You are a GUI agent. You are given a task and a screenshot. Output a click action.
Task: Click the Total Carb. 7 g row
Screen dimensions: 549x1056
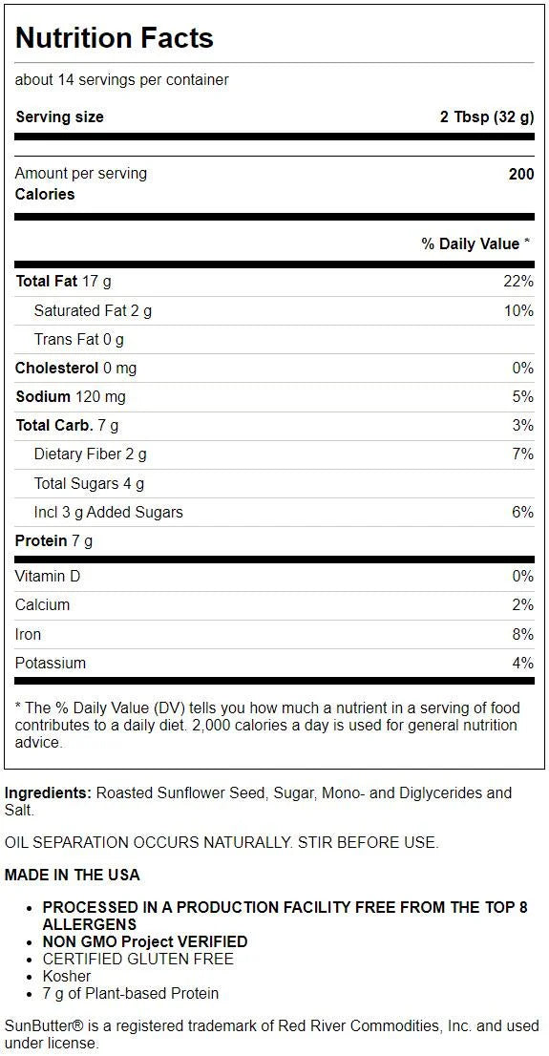coord(275,426)
